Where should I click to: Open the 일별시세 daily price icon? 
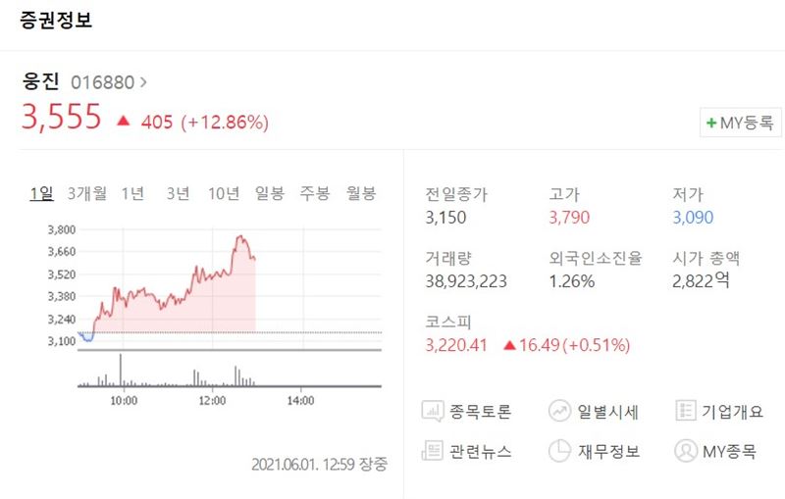pos(559,412)
